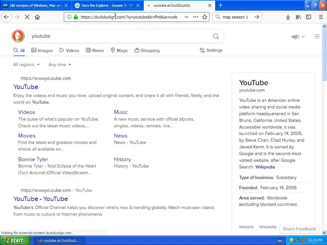Open the 'History' sitelink
The width and height of the screenshot is (327, 245).
(122, 160)
